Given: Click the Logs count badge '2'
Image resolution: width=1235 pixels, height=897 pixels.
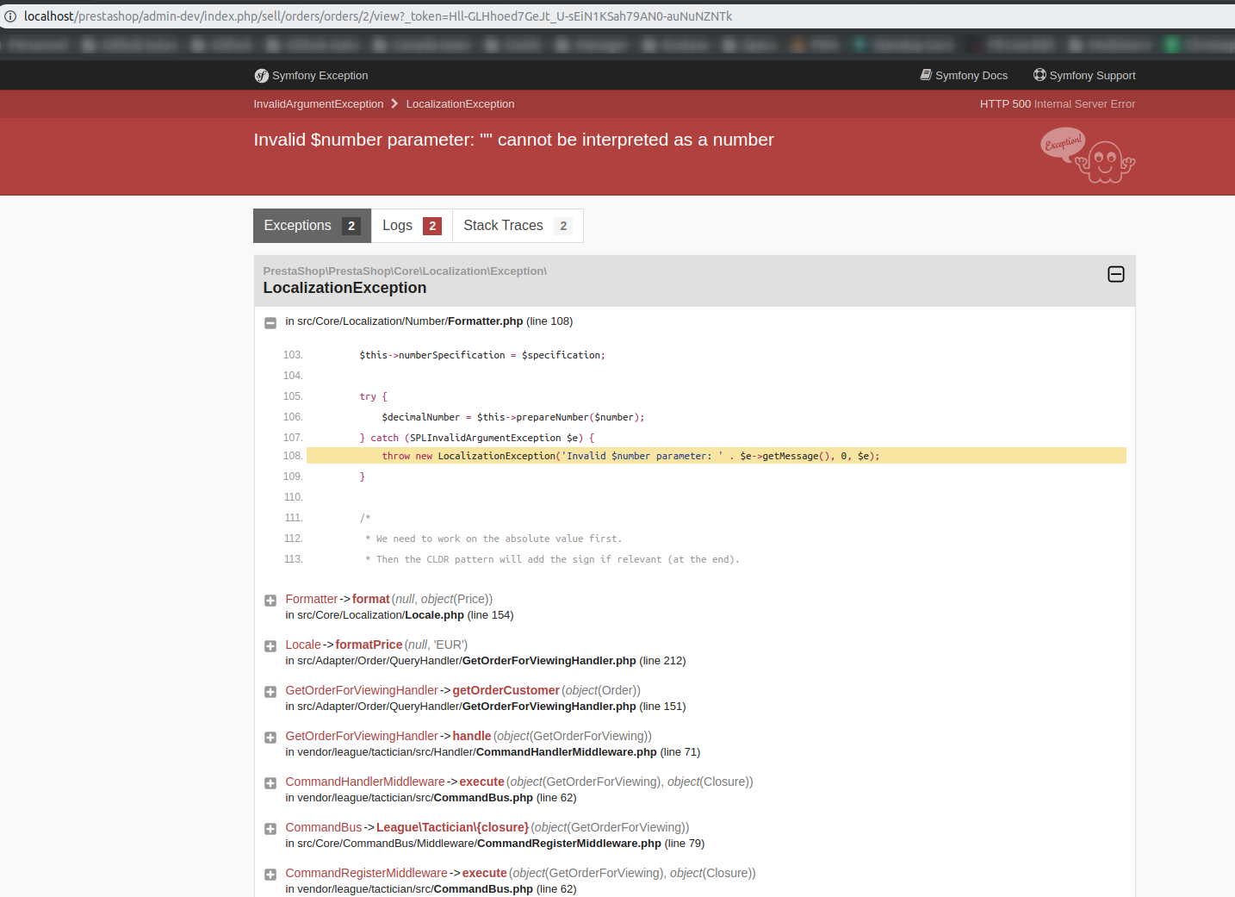Looking at the screenshot, I should 432,226.
